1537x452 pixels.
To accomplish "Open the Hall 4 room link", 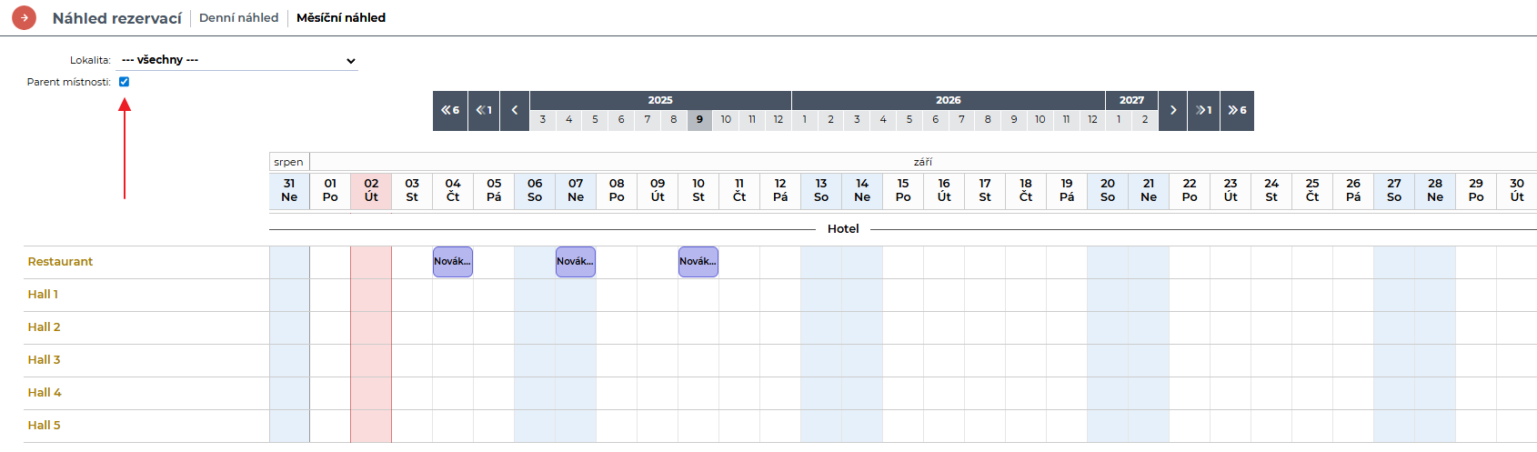I will (45, 393).
